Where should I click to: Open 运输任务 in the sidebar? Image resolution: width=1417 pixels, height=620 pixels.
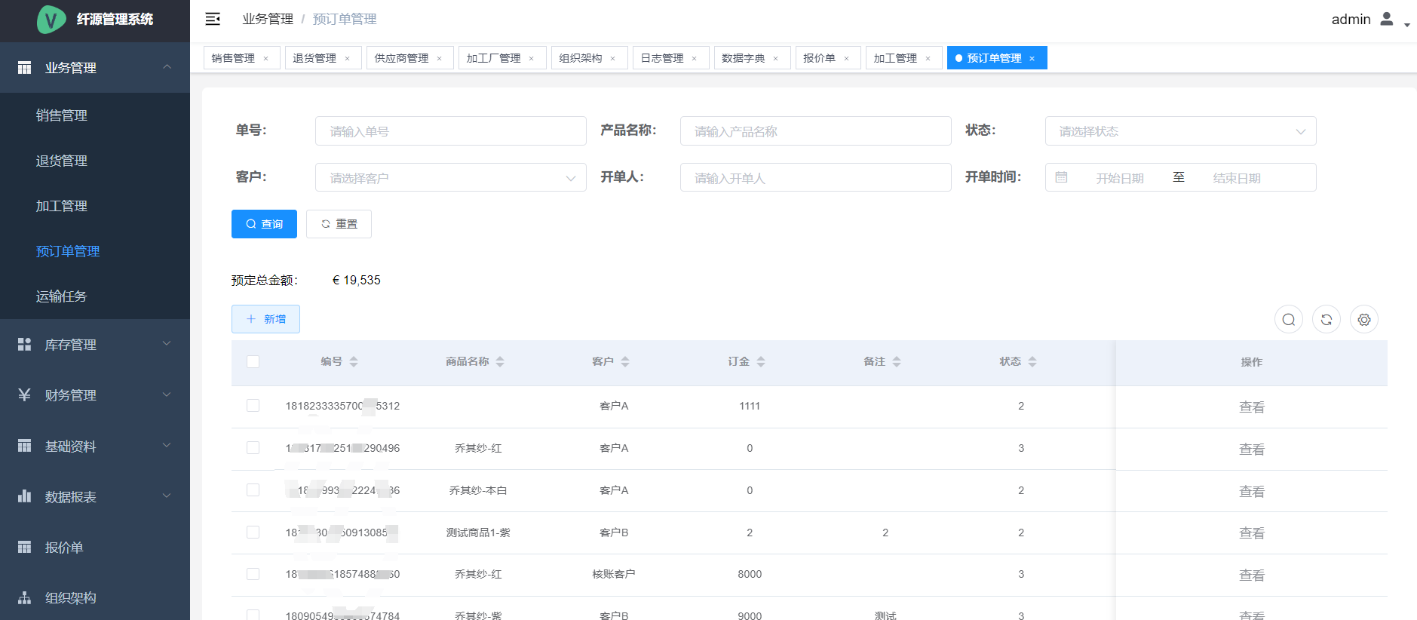(x=62, y=296)
